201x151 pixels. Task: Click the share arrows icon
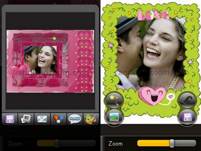click(x=58, y=119)
